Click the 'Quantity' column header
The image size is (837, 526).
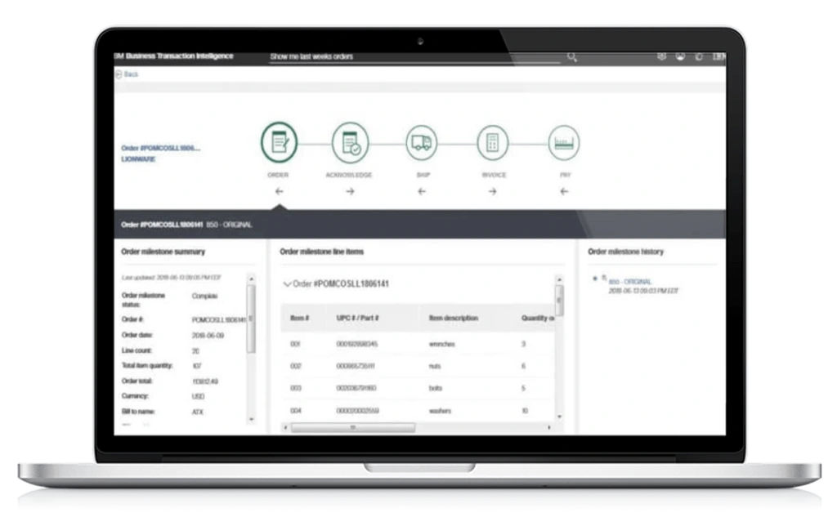coord(538,318)
